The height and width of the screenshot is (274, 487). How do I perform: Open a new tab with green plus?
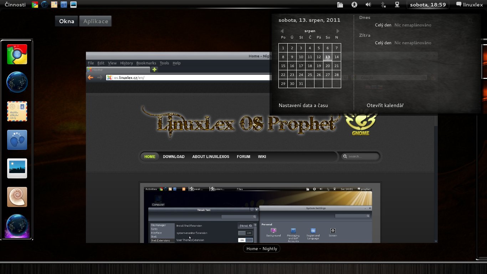[154, 70]
